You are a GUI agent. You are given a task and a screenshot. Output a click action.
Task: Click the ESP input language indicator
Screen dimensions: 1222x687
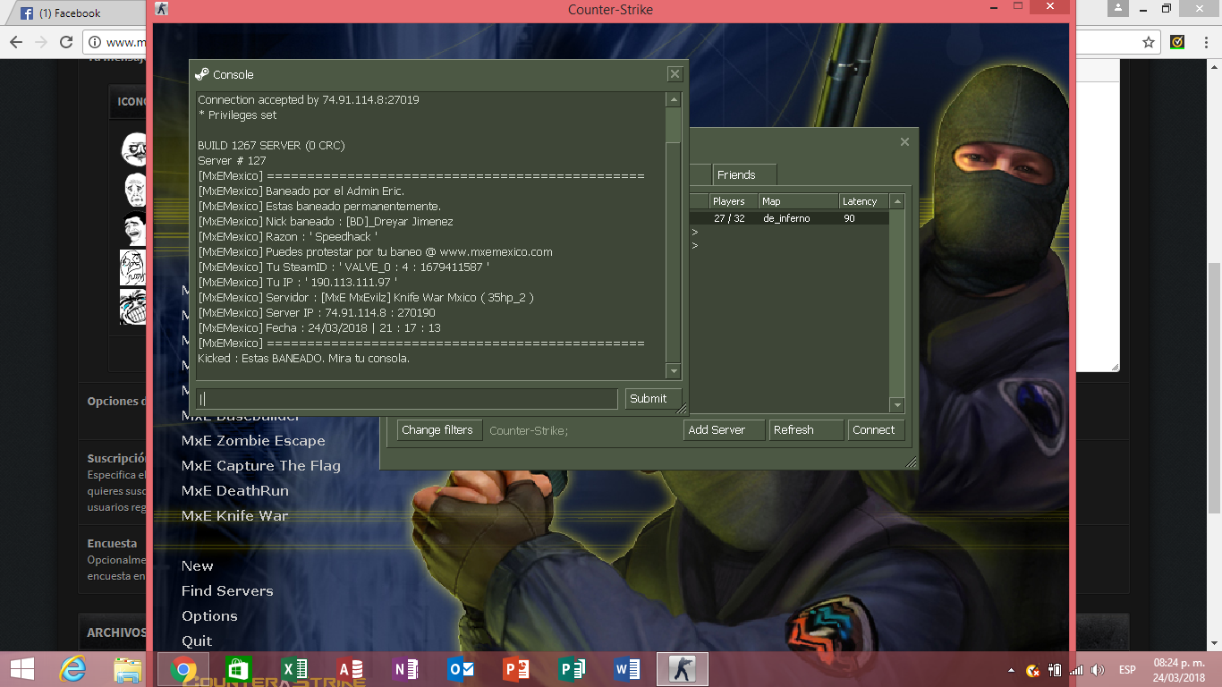pos(1127,670)
